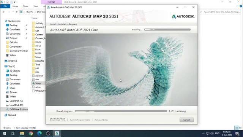
Task: Go back in File Explorer
Action: click(4, 12)
